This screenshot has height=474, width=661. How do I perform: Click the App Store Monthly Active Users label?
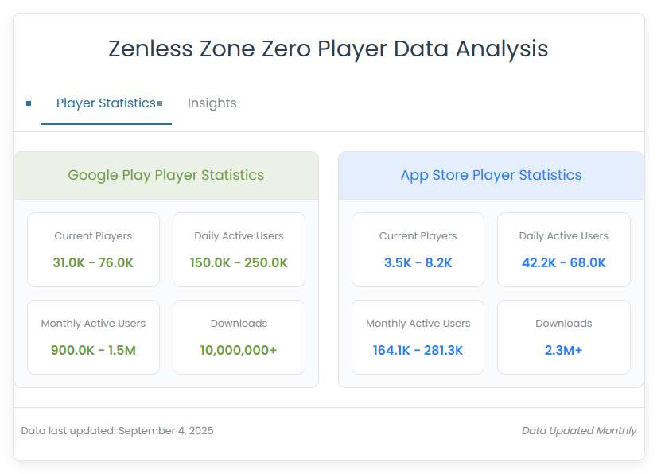coord(418,324)
